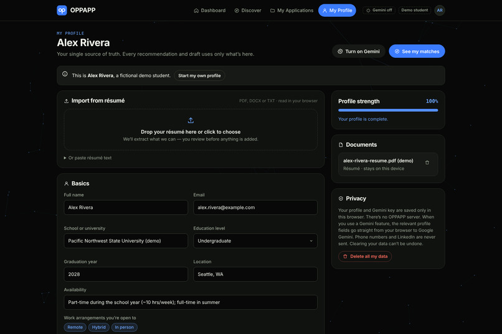This screenshot has width=502, height=334.
Task: Click the OPPAPP logo icon
Action: click(62, 10)
